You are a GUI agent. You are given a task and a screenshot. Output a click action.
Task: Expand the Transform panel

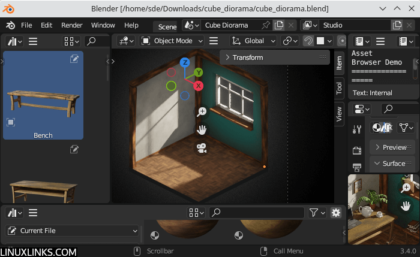point(275,58)
